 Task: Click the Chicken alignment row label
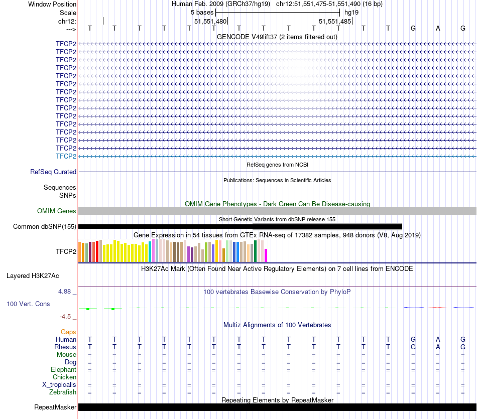pos(64,377)
